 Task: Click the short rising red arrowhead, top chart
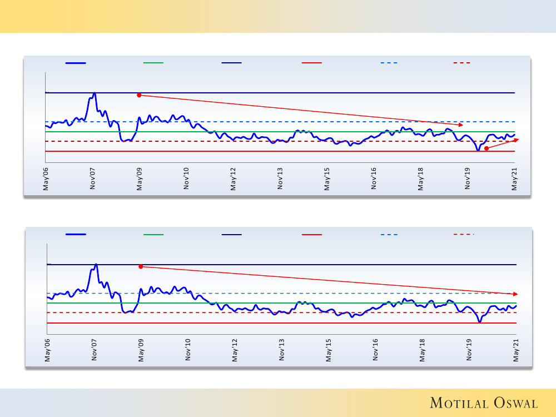[516, 140]
